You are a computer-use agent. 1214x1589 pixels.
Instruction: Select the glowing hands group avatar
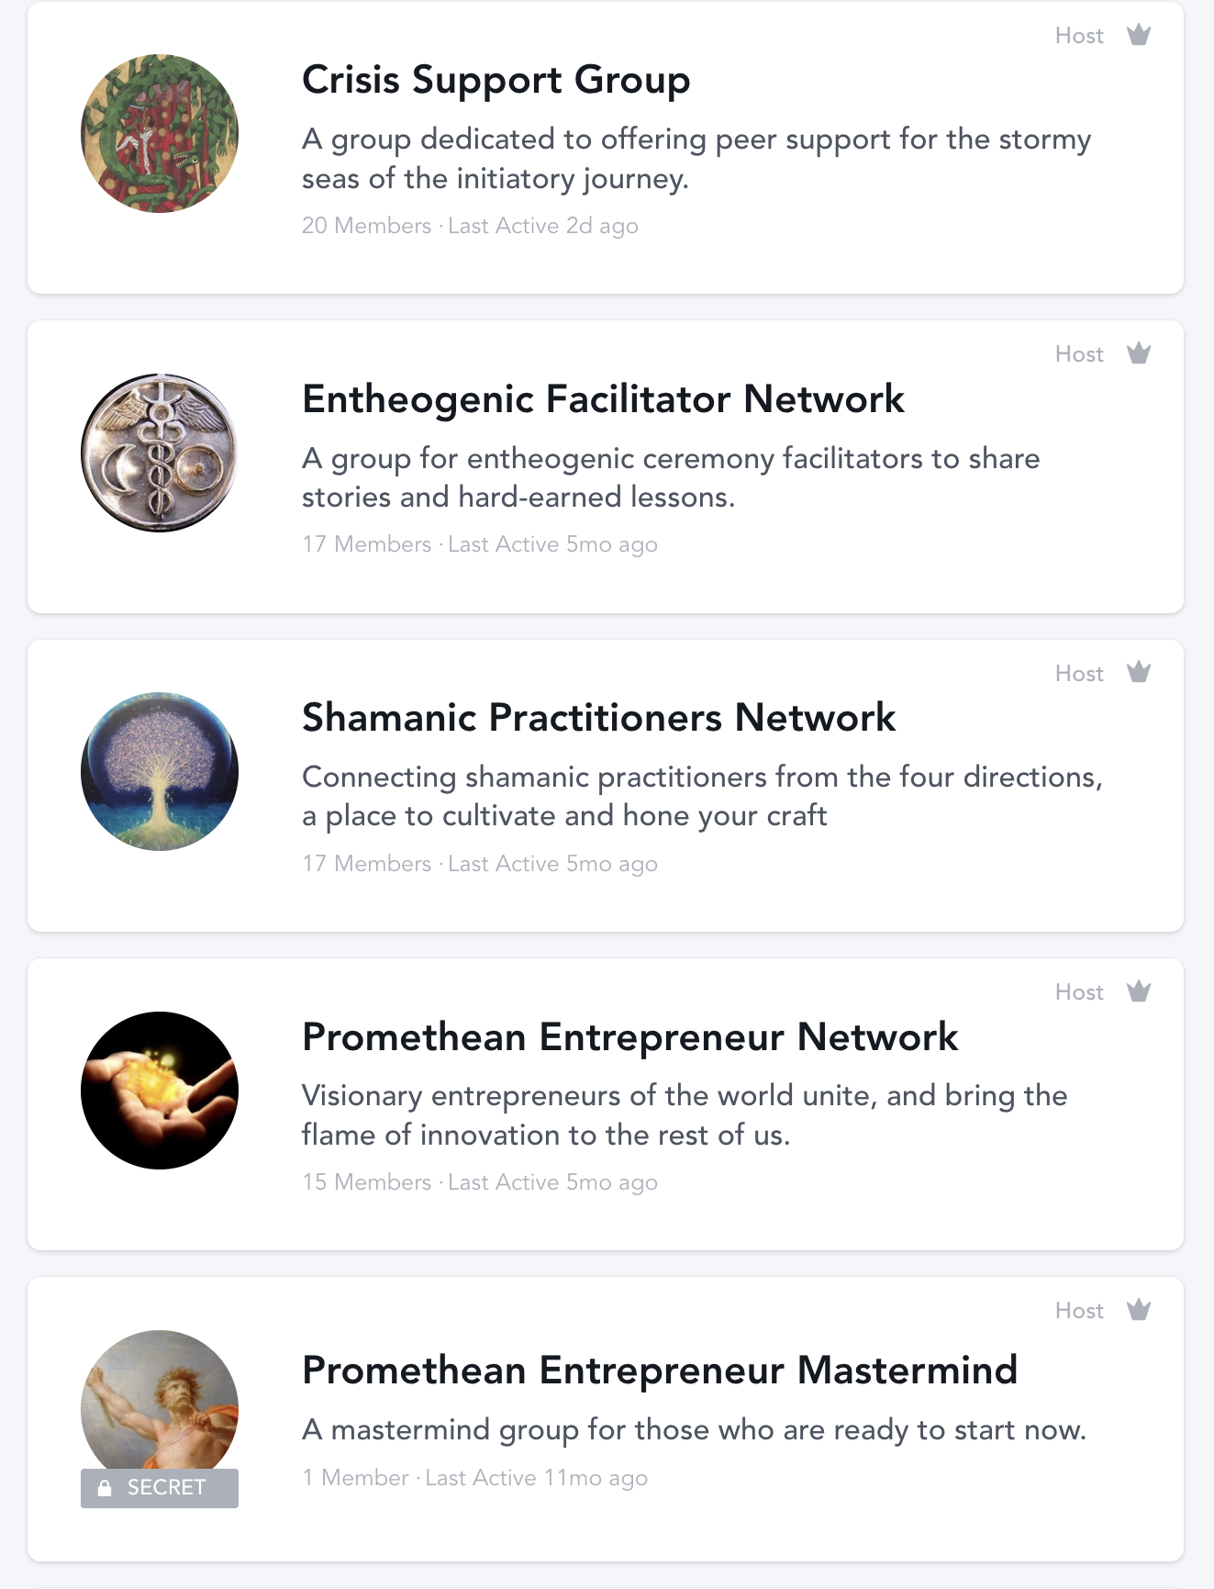160,1091
